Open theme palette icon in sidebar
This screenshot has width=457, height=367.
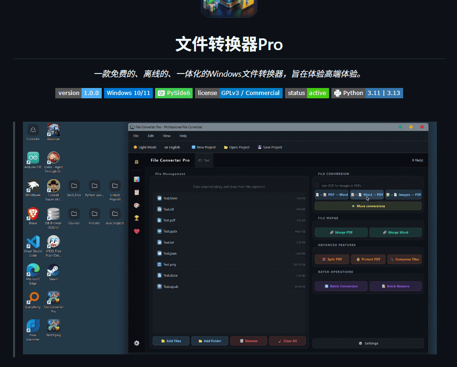click(136, 205)
